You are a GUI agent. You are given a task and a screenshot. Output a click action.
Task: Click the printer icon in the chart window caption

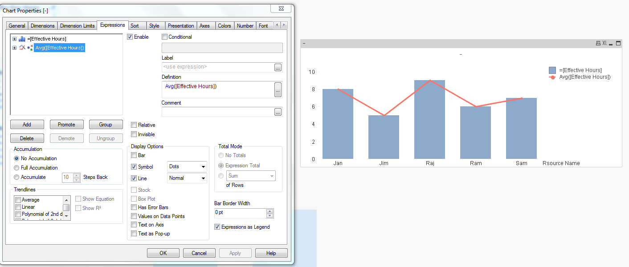point(598,43)
